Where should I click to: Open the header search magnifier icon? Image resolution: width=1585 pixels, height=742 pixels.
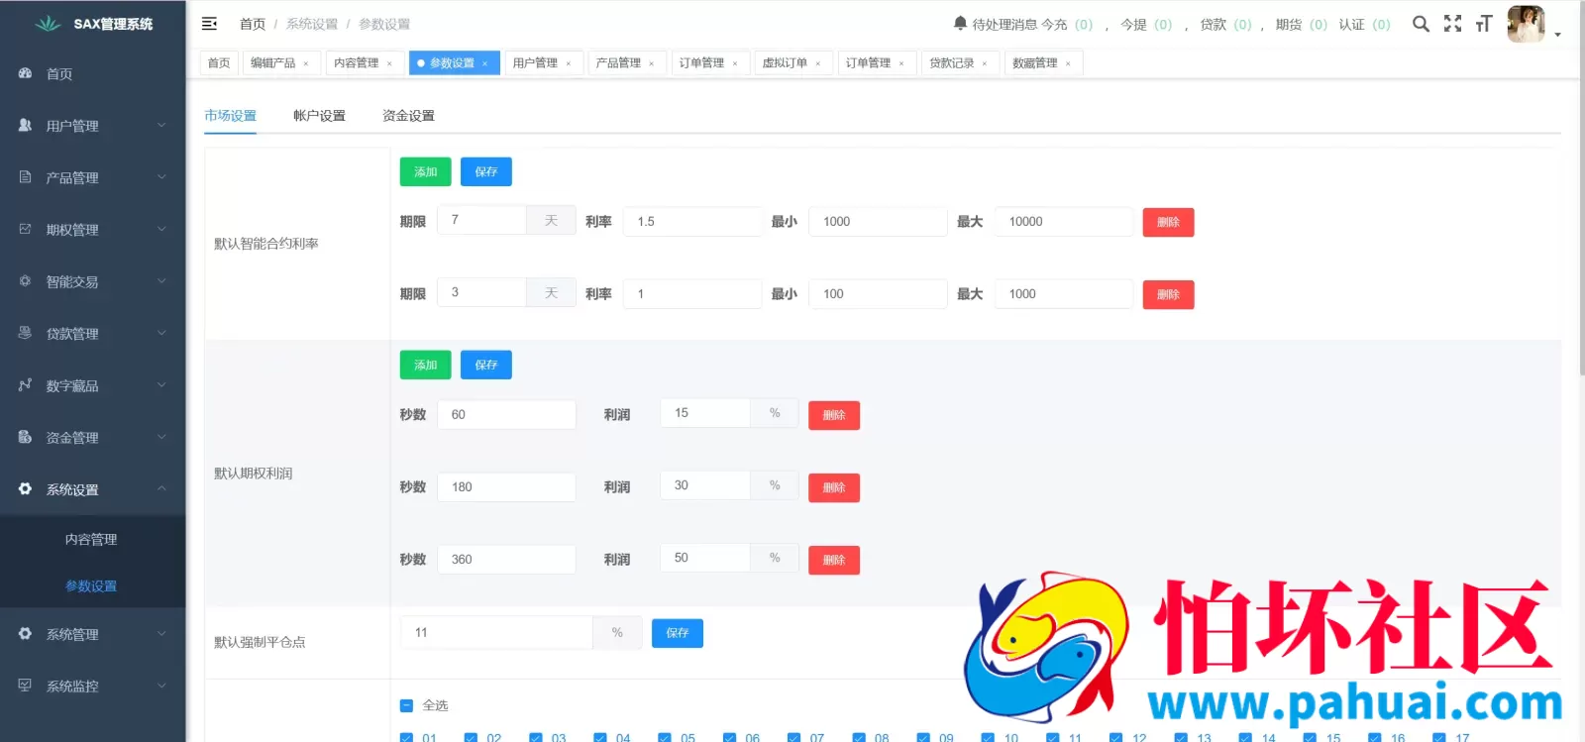coord(1421,24)
